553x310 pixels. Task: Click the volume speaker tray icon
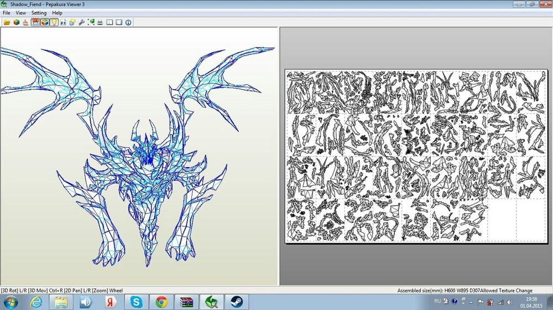click(510, 302)
